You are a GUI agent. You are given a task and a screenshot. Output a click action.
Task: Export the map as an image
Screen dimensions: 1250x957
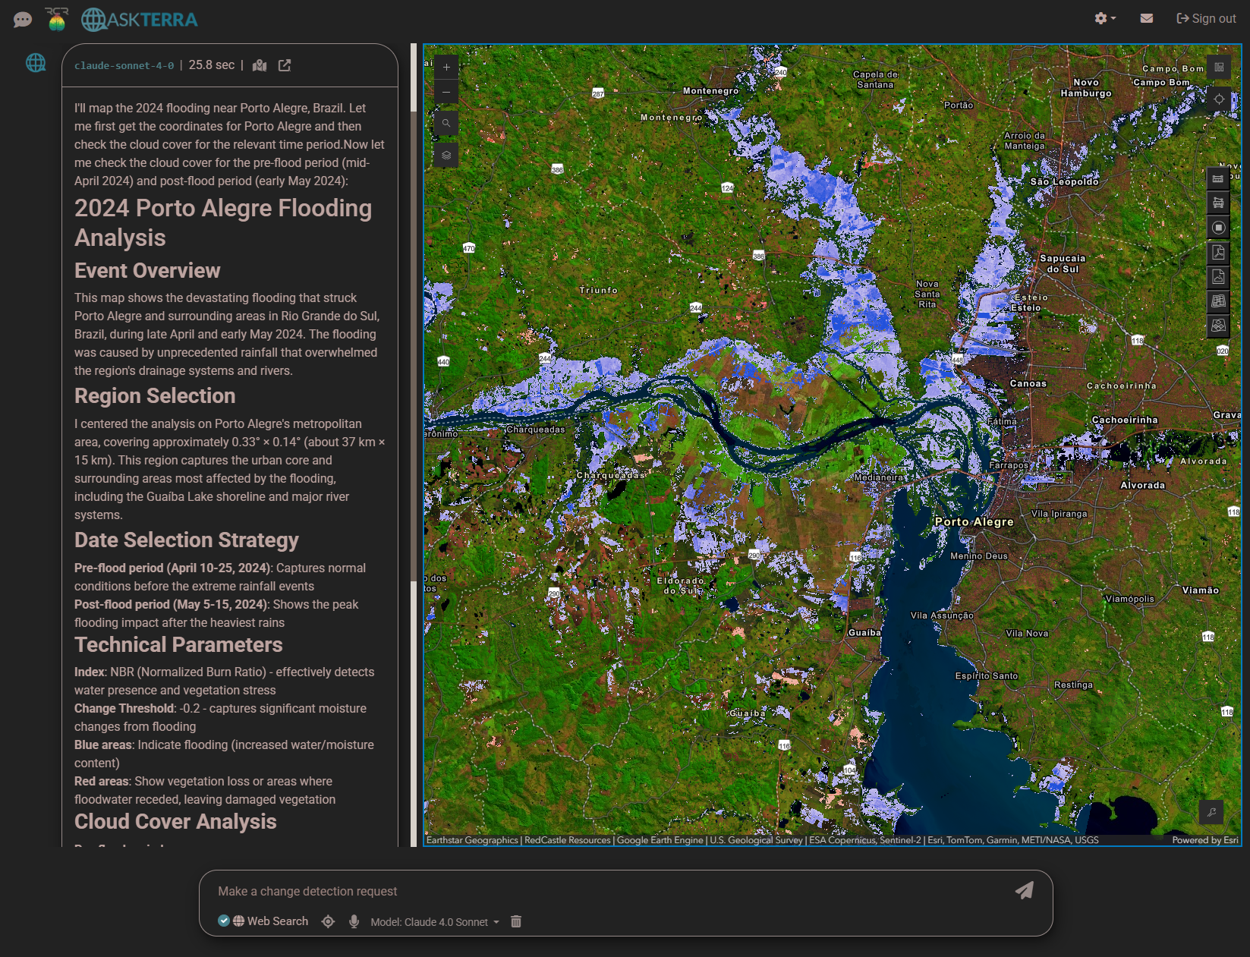click(x=1218, y=276)
